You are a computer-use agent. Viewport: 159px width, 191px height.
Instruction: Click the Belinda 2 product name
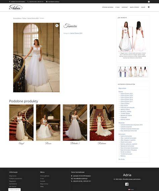tap(75, 144)
